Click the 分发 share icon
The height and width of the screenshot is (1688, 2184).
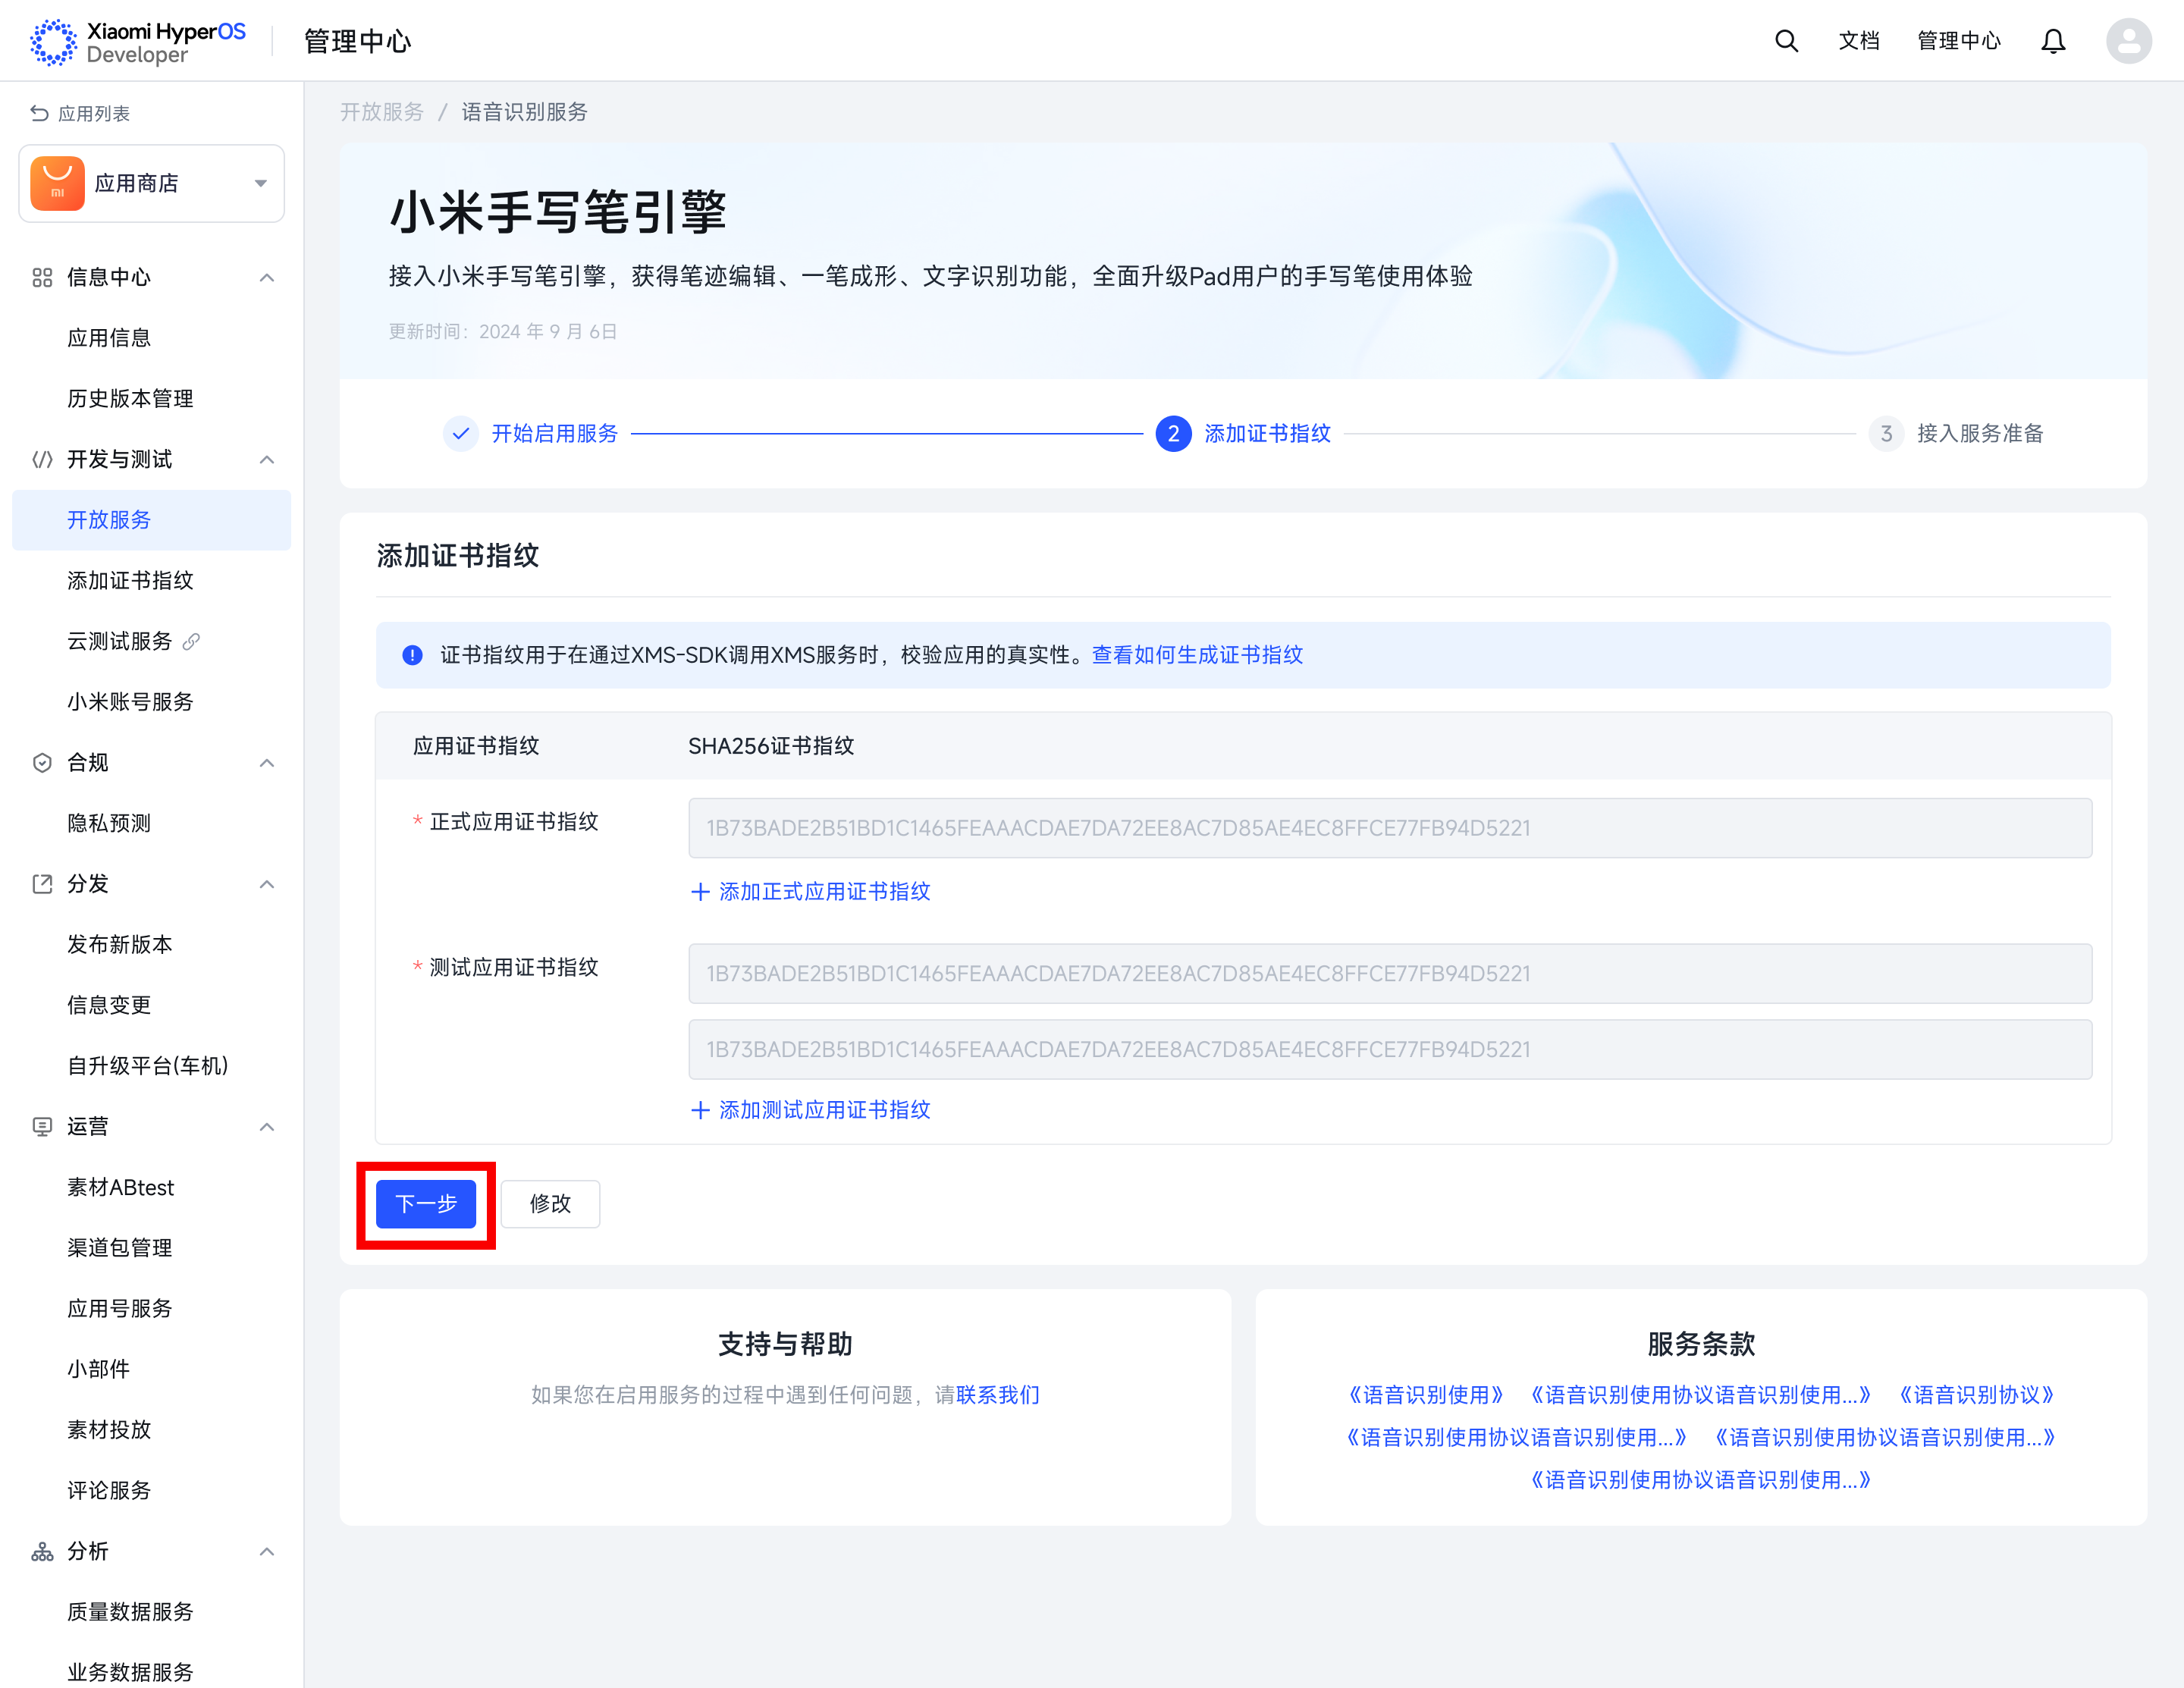point(42,884)
